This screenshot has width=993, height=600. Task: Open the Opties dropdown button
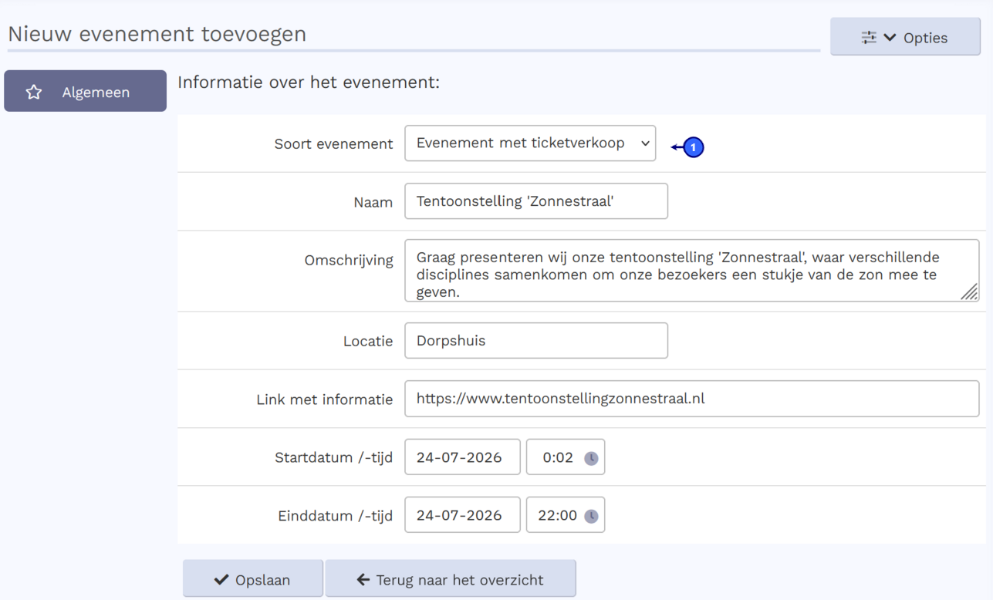pos(905,37)
